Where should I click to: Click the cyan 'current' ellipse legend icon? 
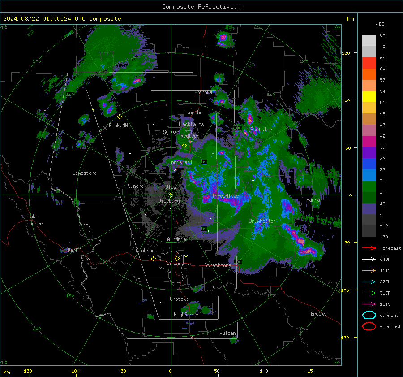point(369,315)
